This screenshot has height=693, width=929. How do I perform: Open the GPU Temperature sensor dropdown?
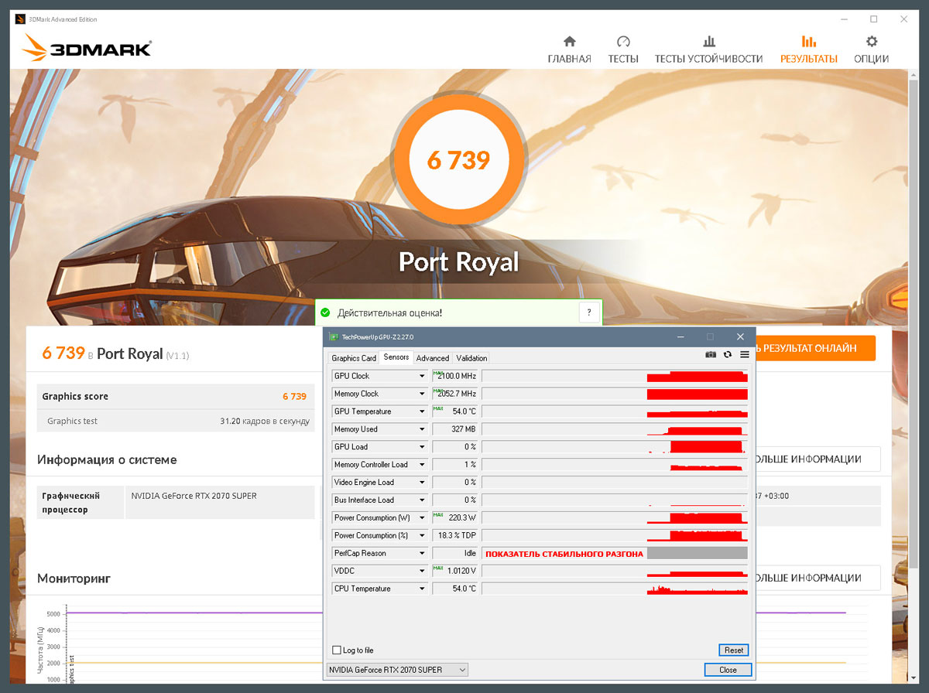(422, 411)
